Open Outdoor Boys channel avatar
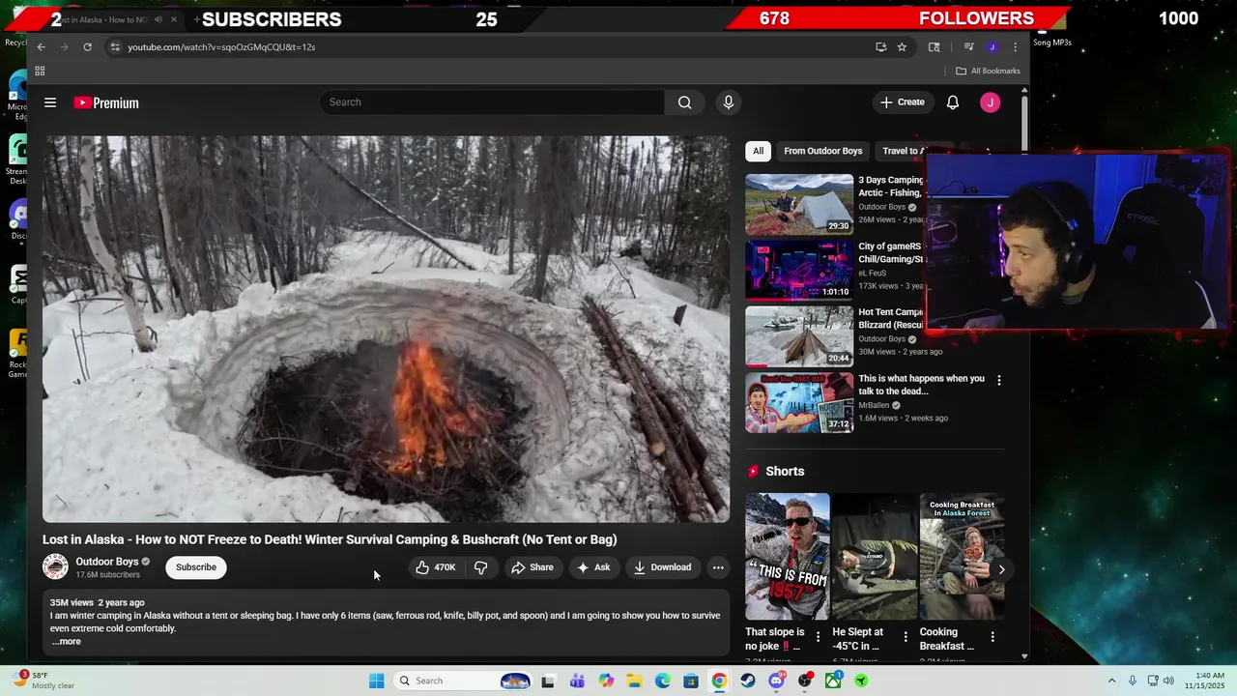Image resolution: width=1237 pixels, height=696 pixels. click(55, 567)
